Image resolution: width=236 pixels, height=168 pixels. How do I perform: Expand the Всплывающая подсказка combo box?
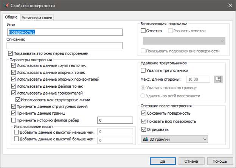pyautogui.click(x=184, y=40)
